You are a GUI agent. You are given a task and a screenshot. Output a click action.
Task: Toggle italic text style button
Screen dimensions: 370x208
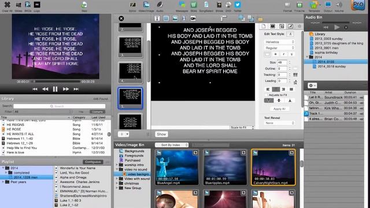283,54
